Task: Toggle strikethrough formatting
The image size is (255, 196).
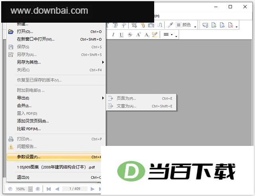Action: [x=130, y=35]
